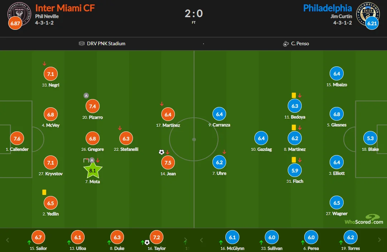Open the Inter Miami CF team name link
This screenshot has height=252, width=387.
tap(65, 8)
